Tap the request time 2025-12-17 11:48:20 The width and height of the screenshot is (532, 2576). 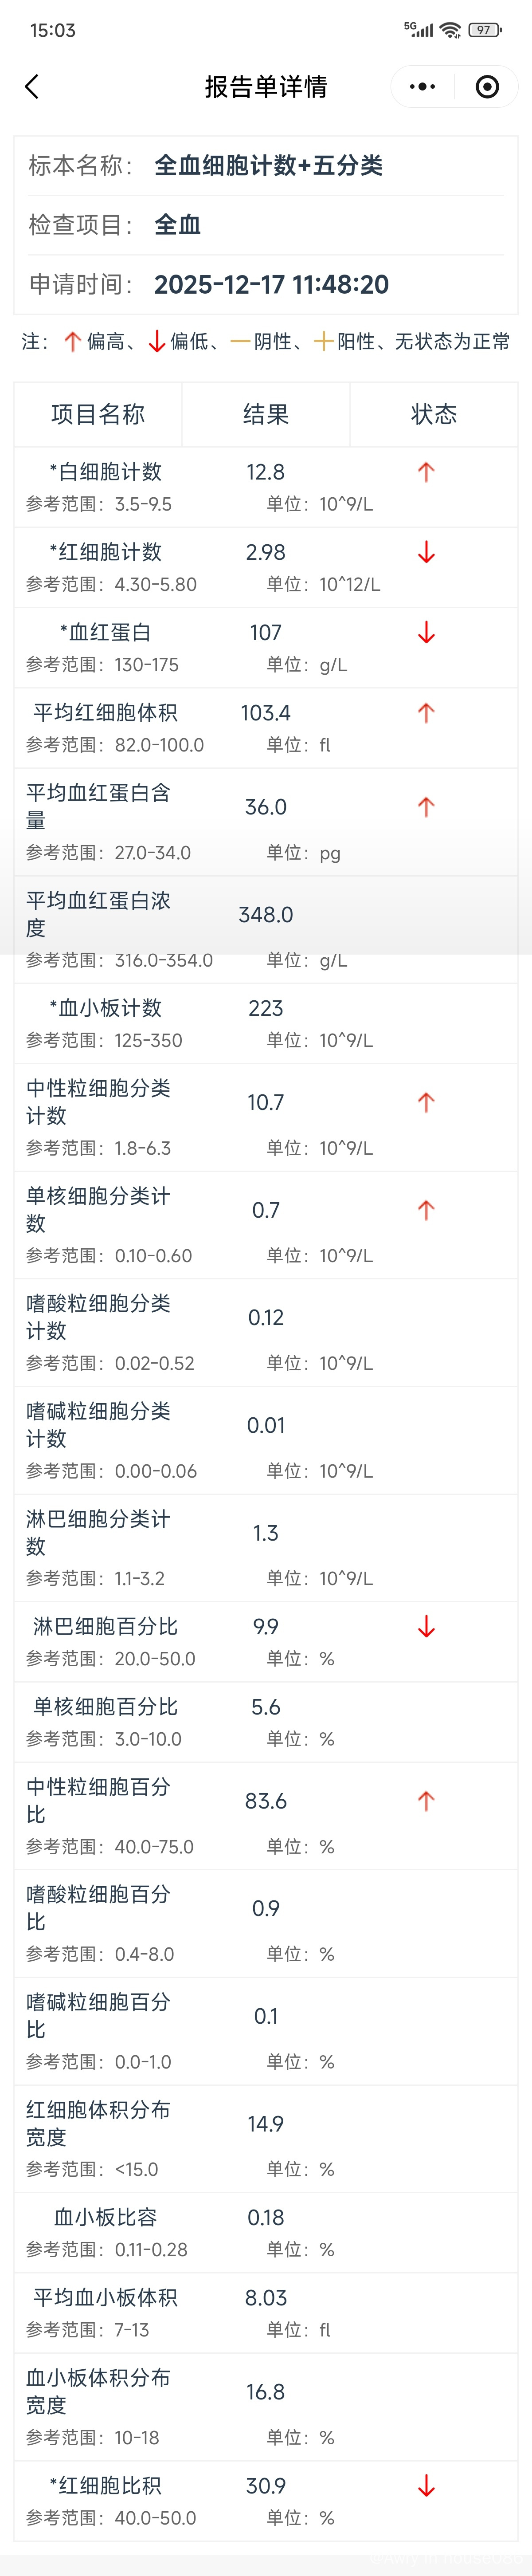click(x=271, y=285)
